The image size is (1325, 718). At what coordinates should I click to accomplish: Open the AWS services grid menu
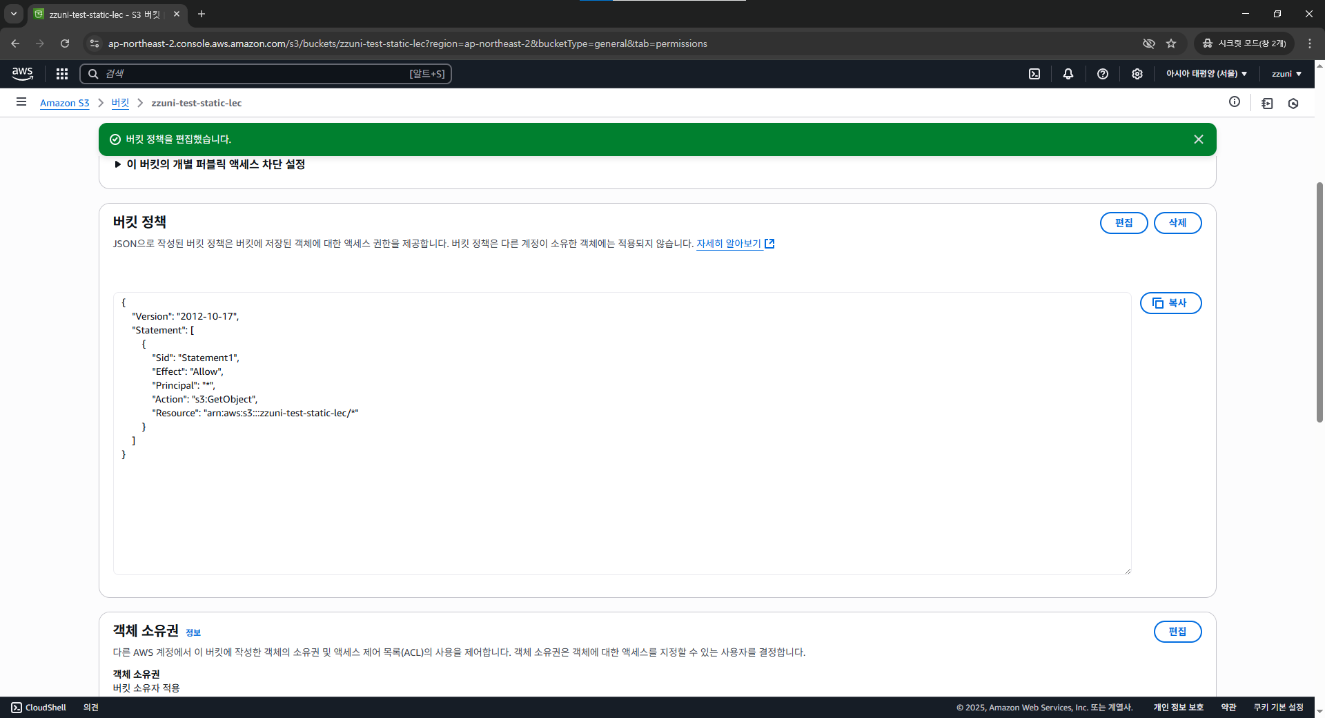[x=62, y=74]
